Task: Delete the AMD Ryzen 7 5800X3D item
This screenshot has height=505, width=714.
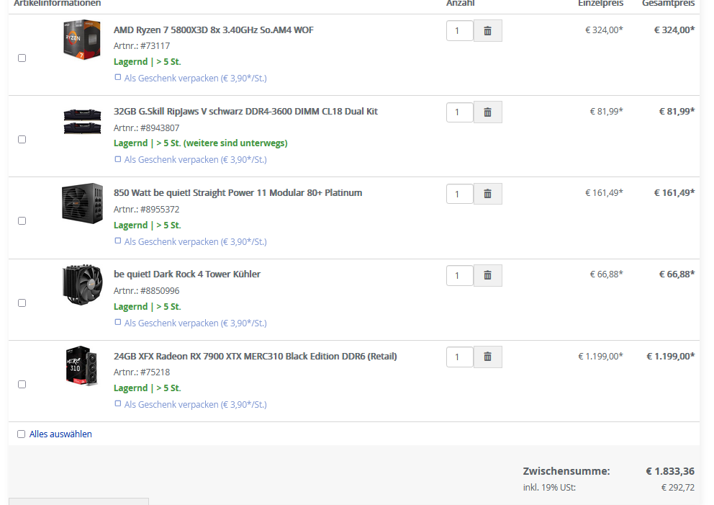Action: click(488, 30)
